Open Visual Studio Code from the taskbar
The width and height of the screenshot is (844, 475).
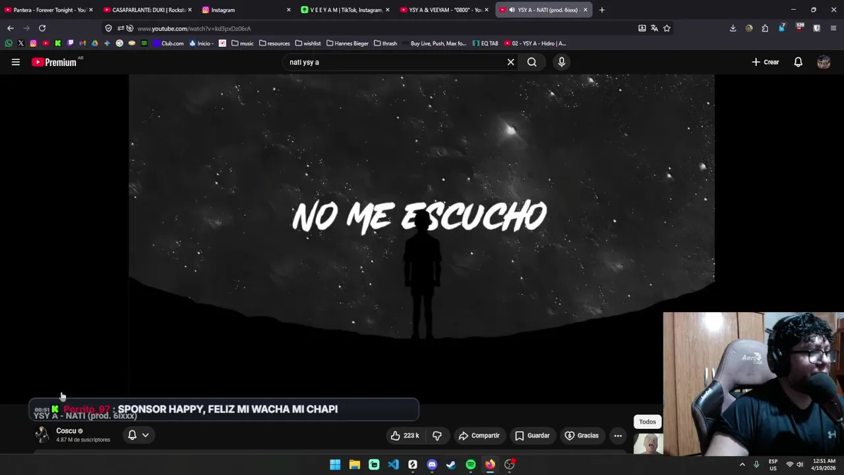(x=393, y=464)
